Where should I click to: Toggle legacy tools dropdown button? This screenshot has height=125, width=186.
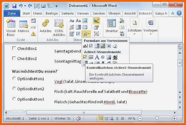click(86, 34)
